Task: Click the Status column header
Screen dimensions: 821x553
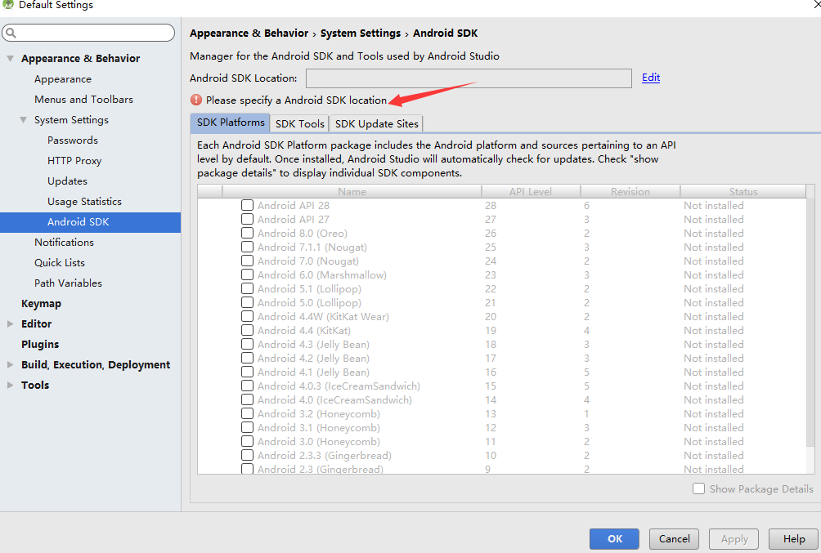Action: click(x=743, y=191)
